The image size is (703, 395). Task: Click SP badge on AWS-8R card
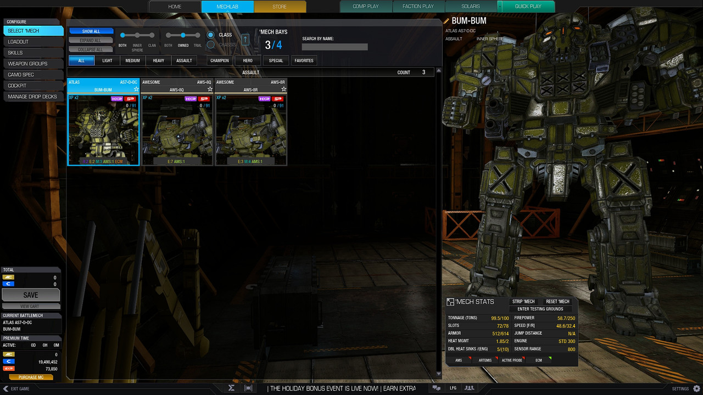277,99
